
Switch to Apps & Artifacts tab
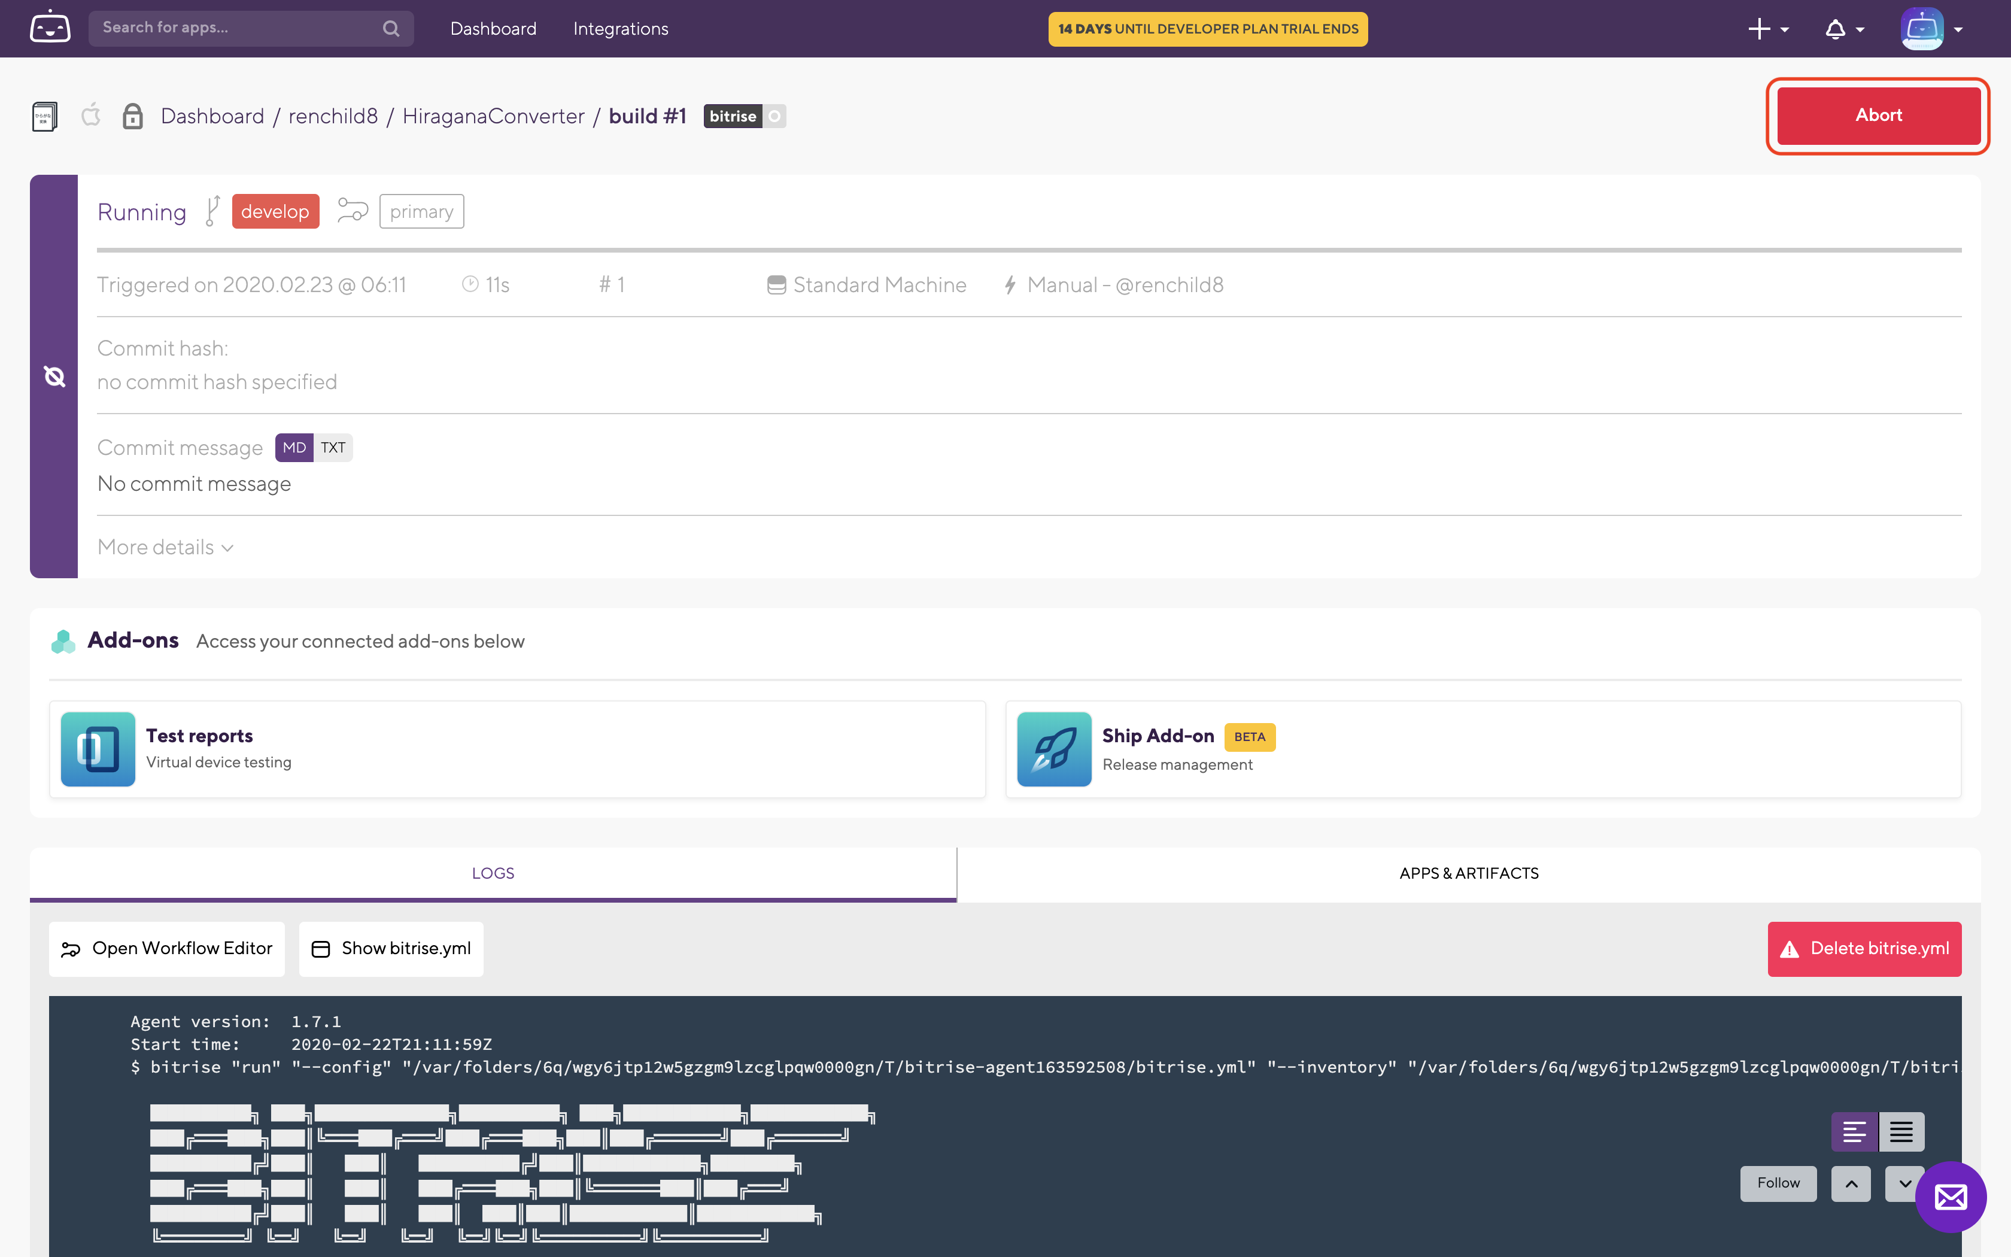pos(1468,873)
